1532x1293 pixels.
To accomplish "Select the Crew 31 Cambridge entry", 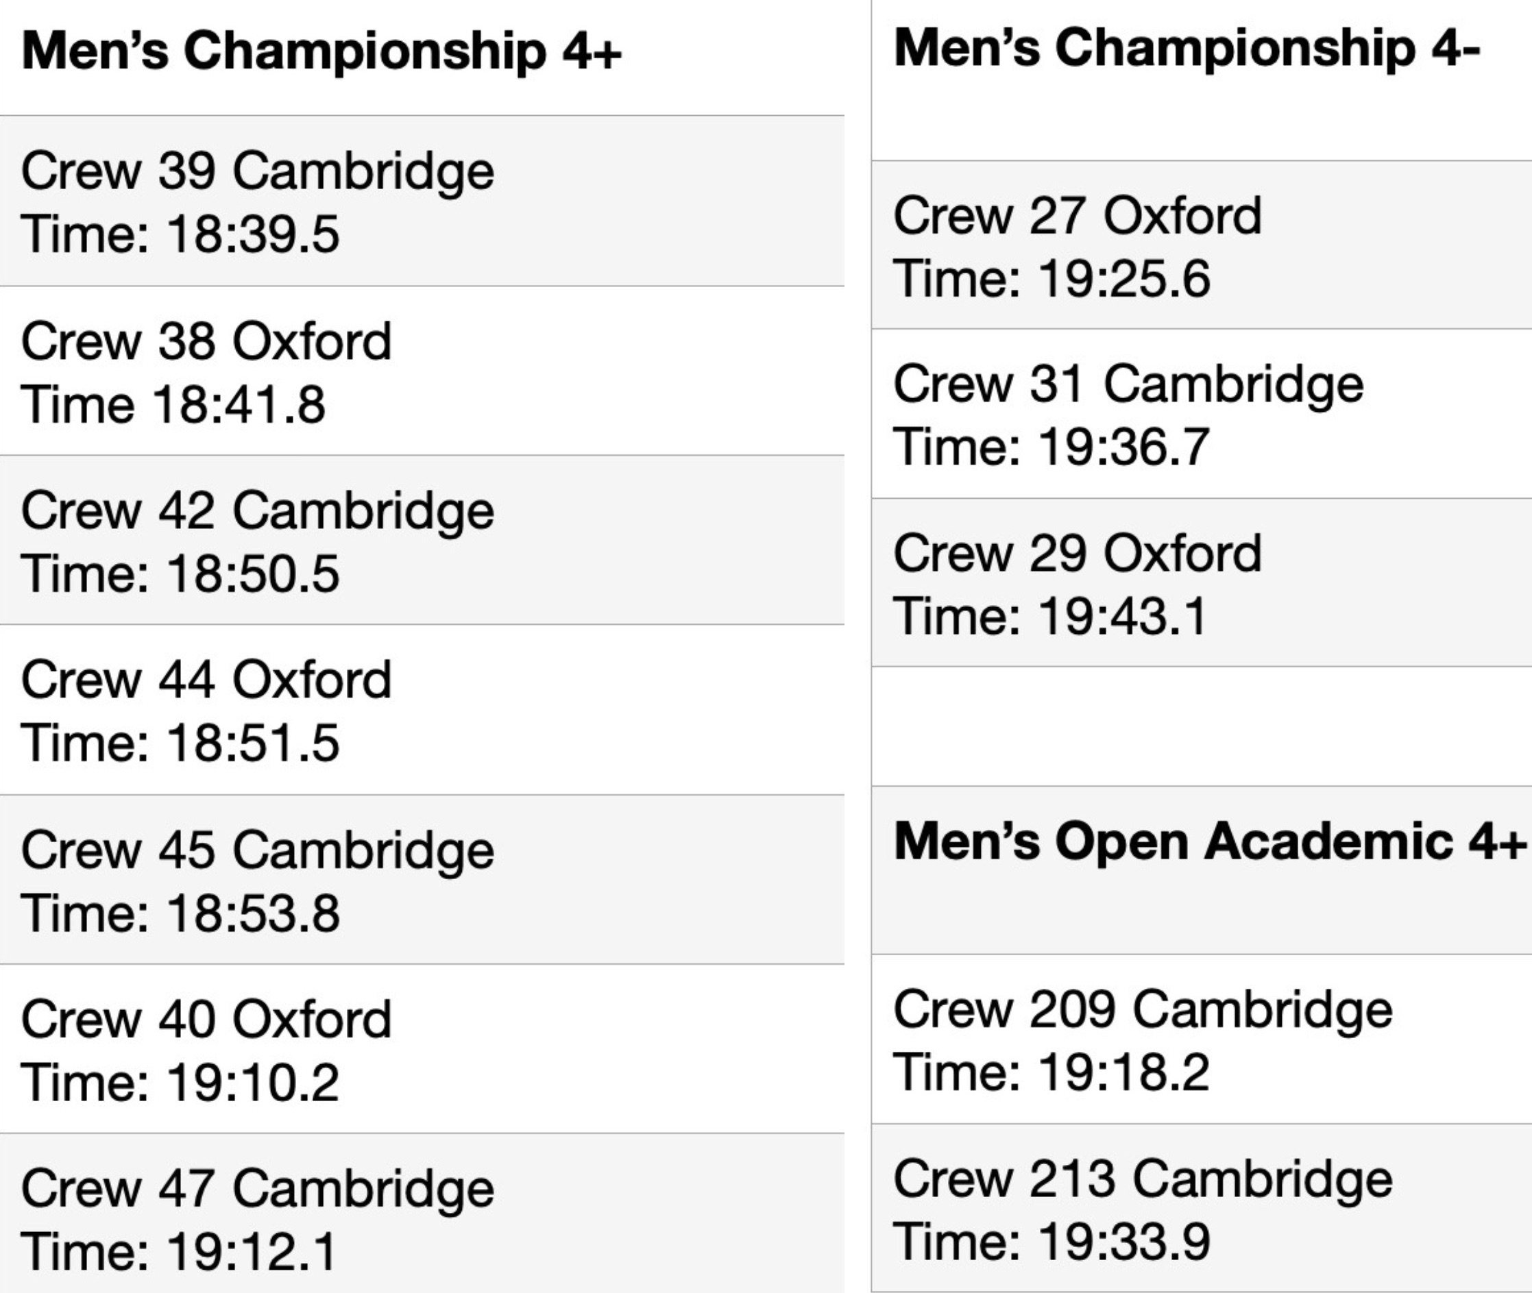I will pos(1128,384).
